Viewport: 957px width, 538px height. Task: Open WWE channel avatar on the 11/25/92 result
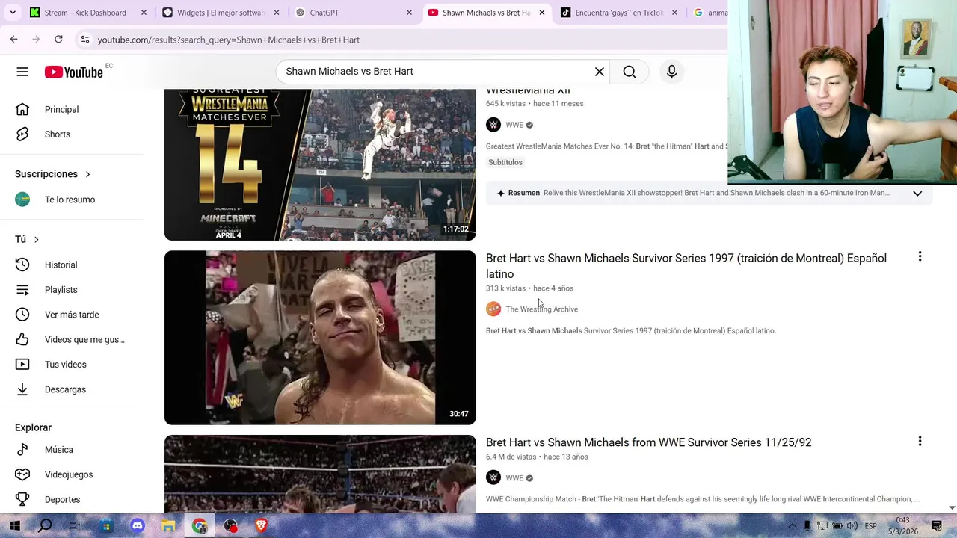493,477
